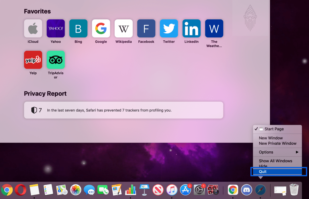
Task: Open FaceTime from the Dock
Action: click(103, 190)
